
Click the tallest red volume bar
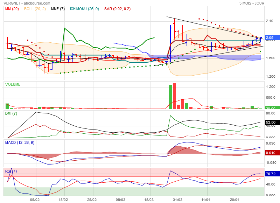[x=174, y=96]
